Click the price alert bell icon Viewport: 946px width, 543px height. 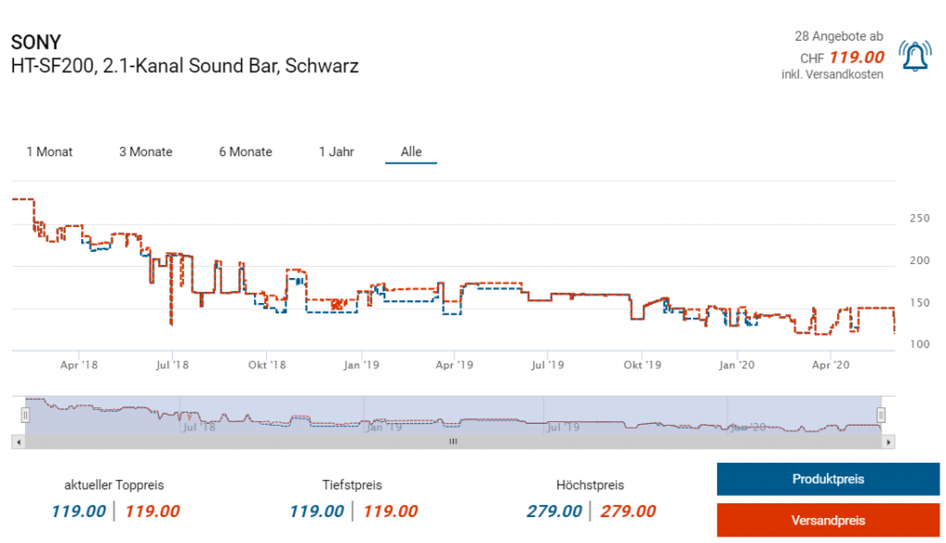pyautogui.click(x=916, y=57)
